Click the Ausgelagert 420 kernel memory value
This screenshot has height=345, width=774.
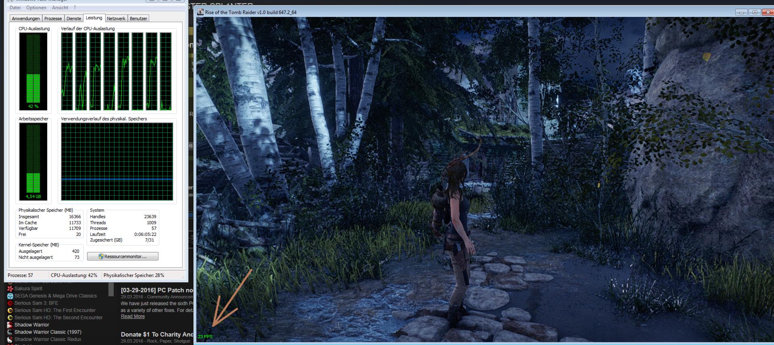pos(75,251)
